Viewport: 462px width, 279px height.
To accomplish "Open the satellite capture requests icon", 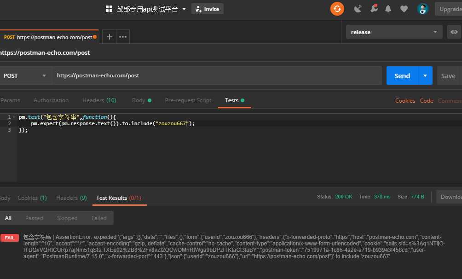I will tap(358, 9).
